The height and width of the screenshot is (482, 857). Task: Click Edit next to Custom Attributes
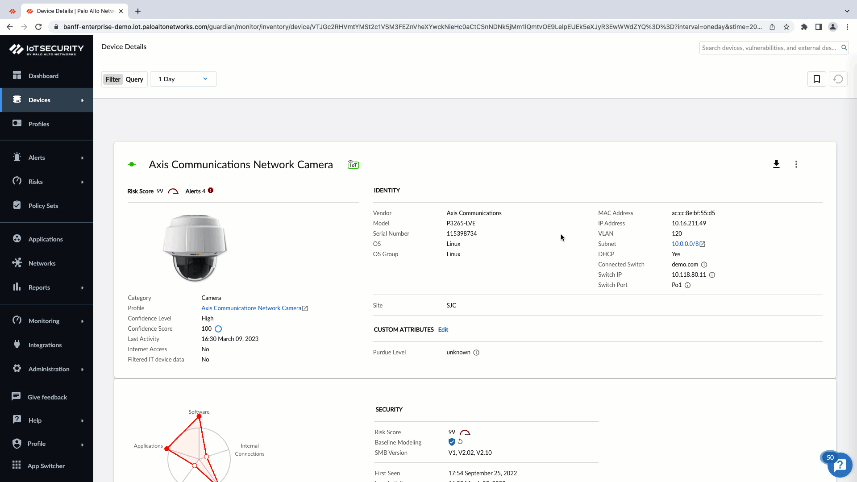click(x=443, y=329)
